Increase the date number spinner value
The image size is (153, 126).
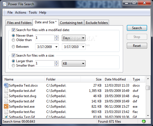tap(57, 36)
